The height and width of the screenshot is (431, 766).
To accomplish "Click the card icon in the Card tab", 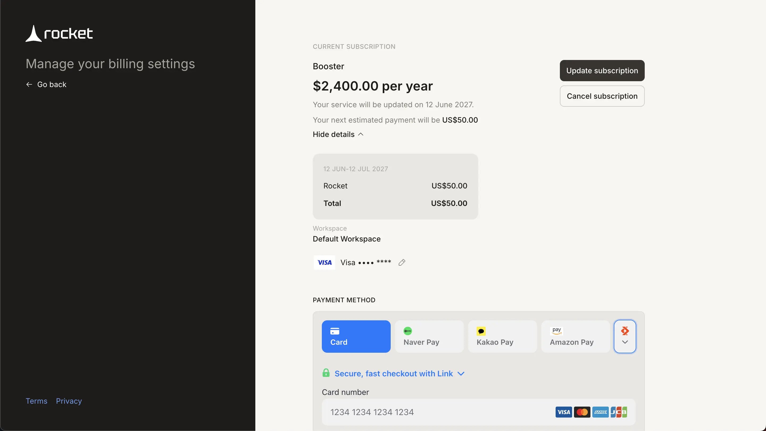I will click(335, 331).
